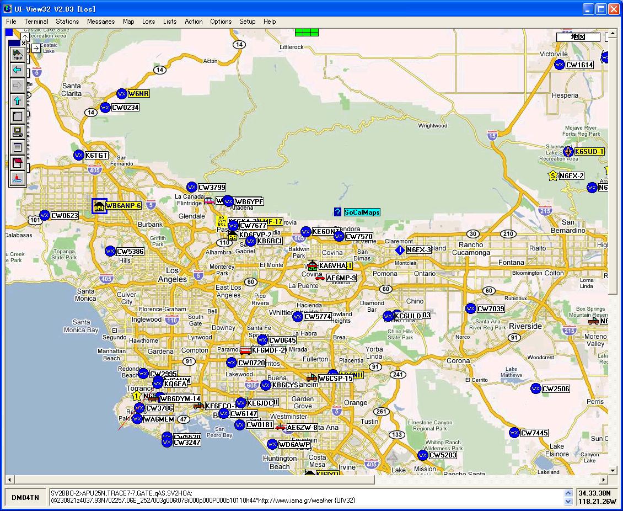Click the cyan left arrow toolbar button
The width and height of the screenshot is (623, 511).
(18, 70)
